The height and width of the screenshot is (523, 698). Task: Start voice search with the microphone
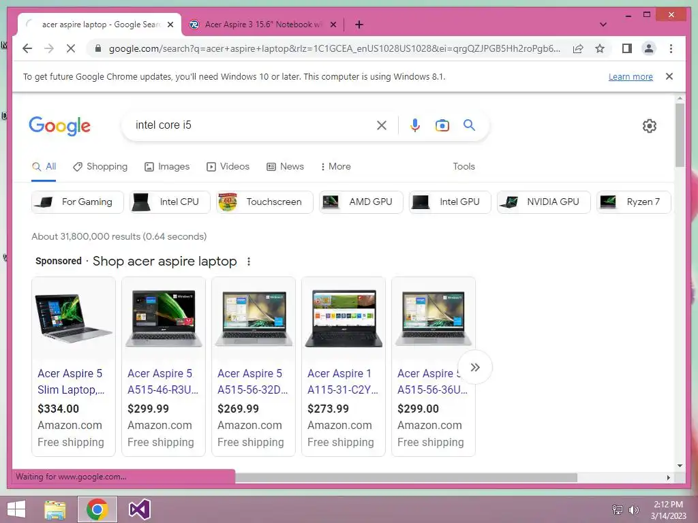(x=415, y=125)
